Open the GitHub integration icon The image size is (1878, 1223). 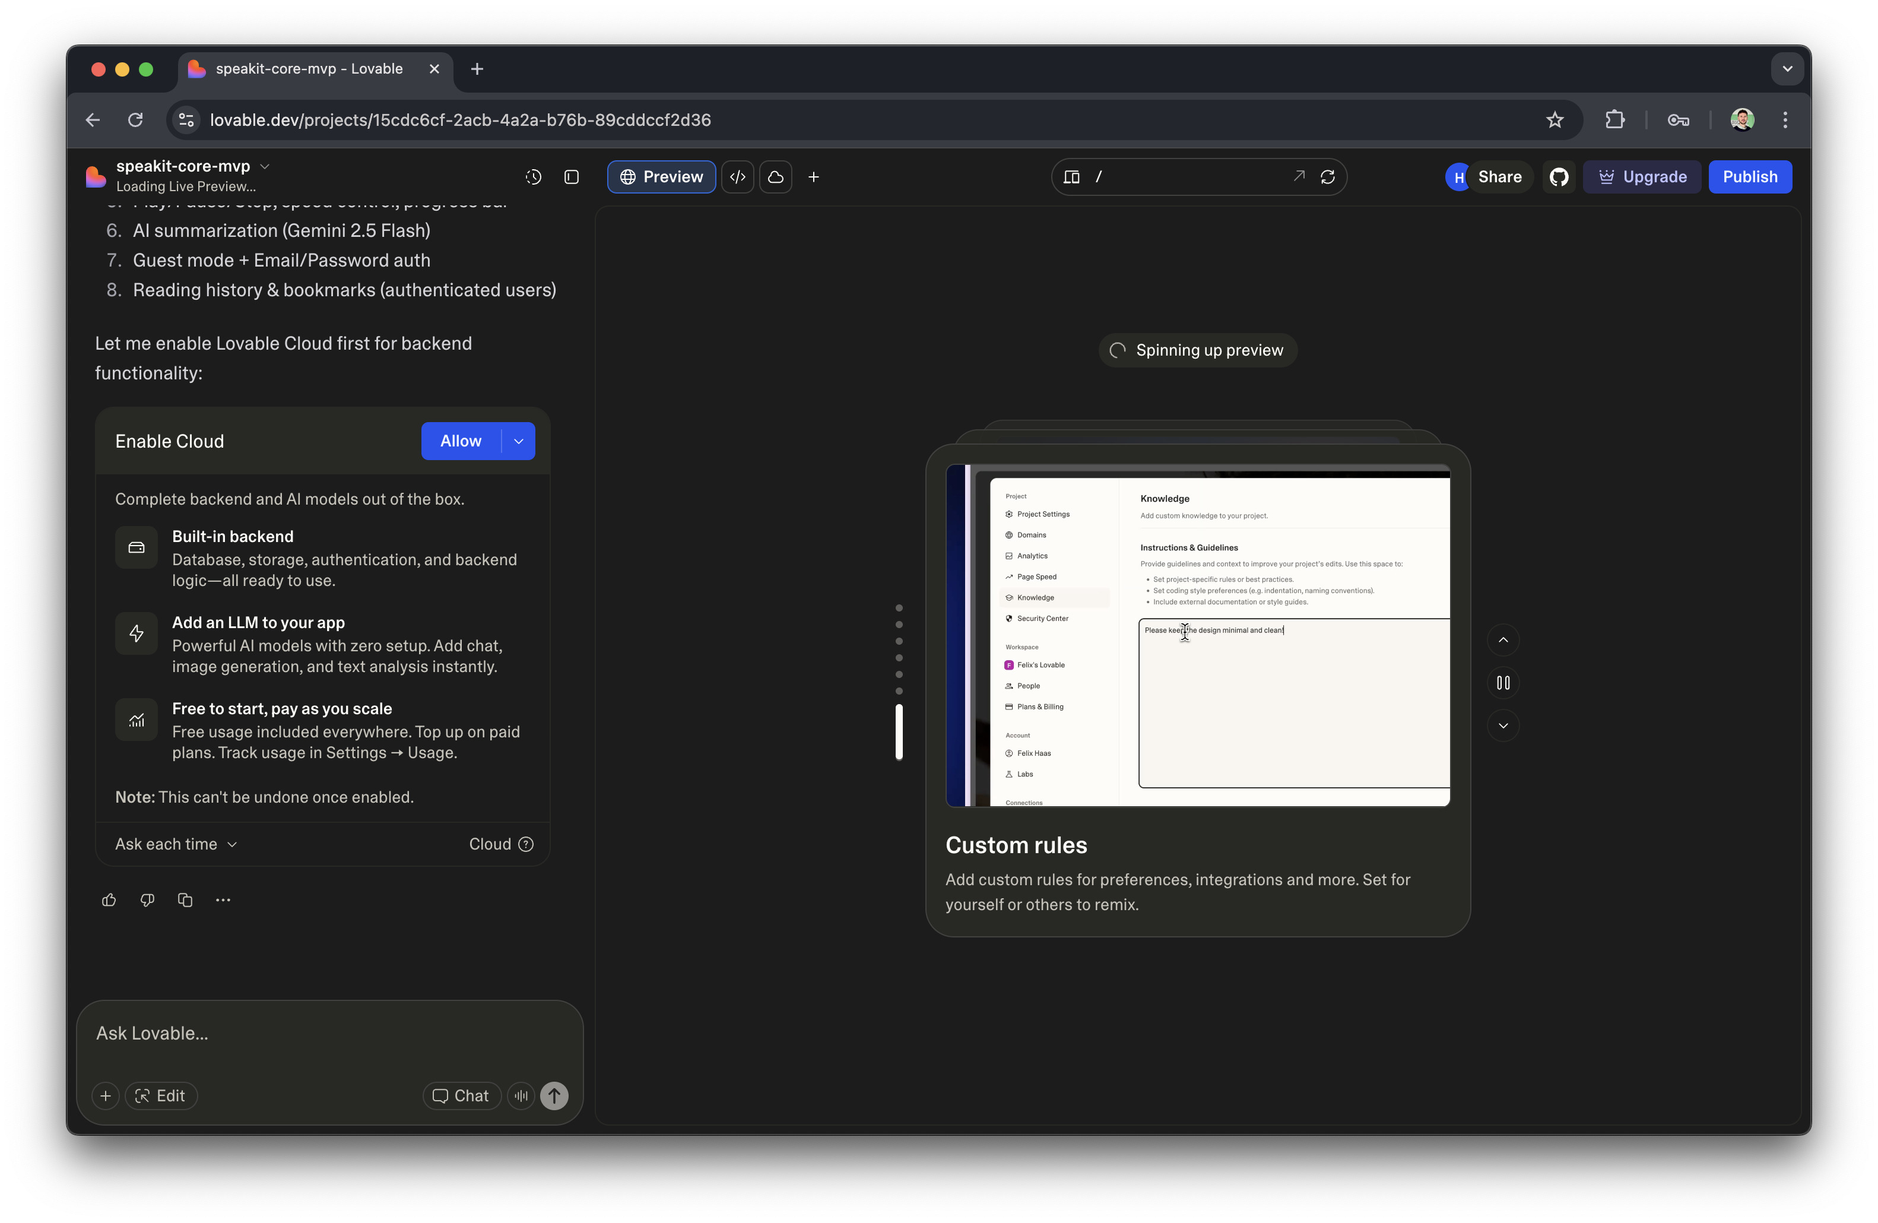1559,177
